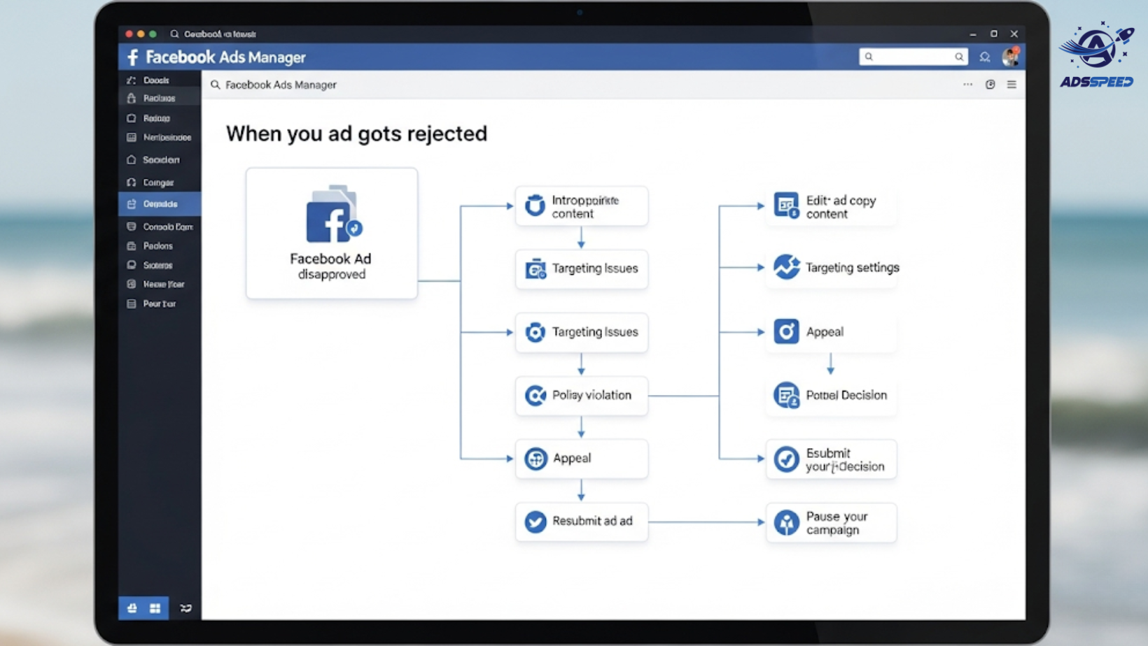Click the Facebook Ad disapproved folder icon
1148x646 pixels.
(332, 215)
